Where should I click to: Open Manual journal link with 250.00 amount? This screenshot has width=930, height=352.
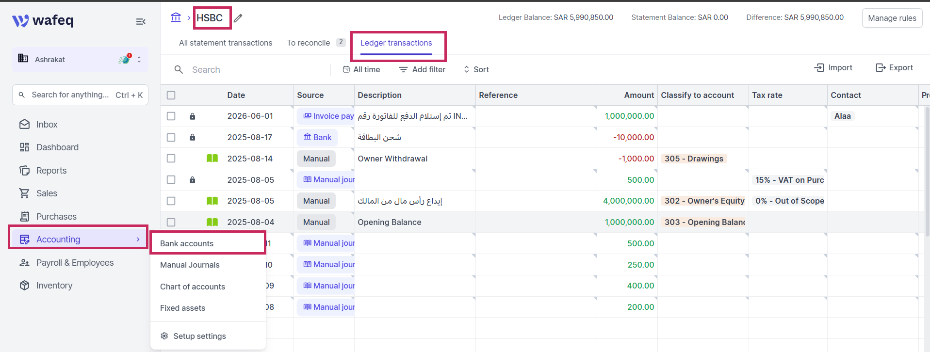[326, 264]
